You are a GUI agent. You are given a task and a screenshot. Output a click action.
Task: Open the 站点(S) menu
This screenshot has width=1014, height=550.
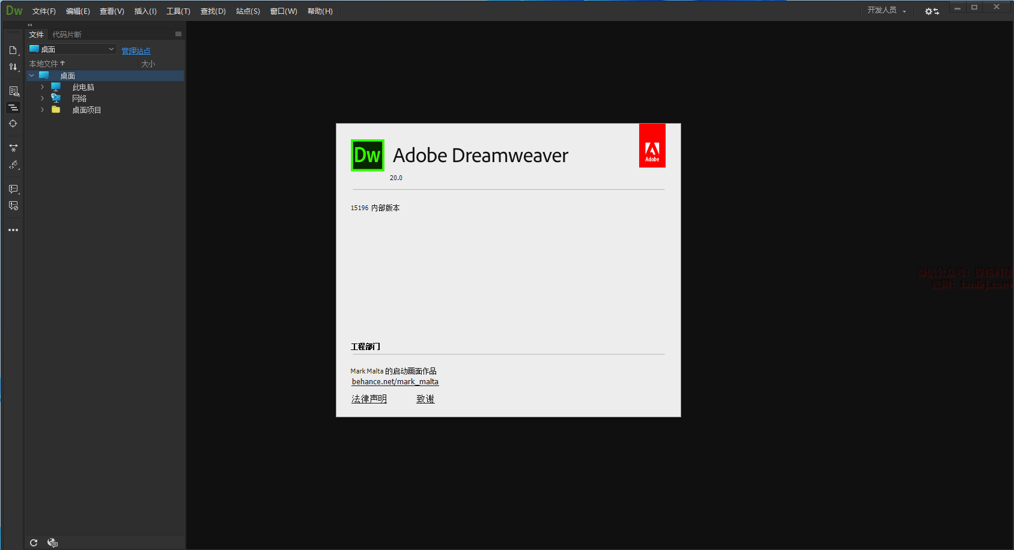247,11
